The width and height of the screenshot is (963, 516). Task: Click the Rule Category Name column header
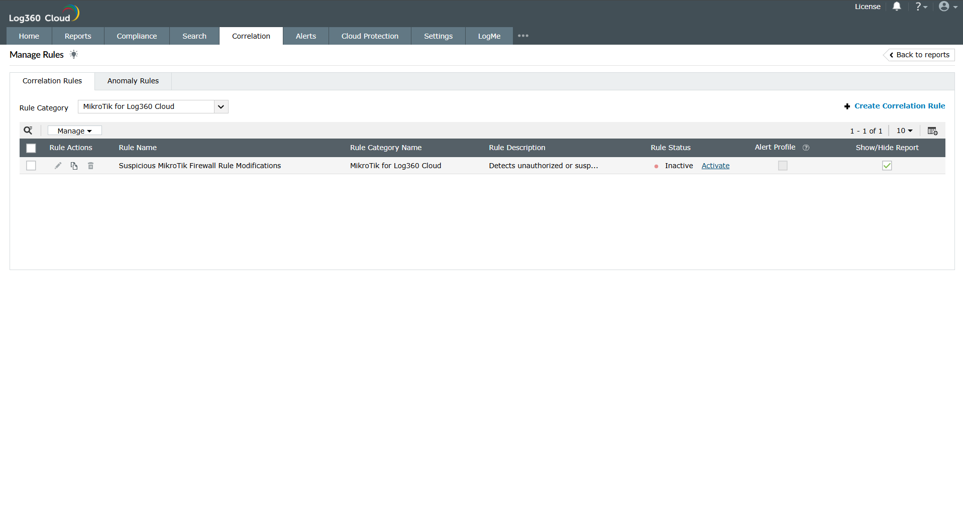(x=386, y=148)
